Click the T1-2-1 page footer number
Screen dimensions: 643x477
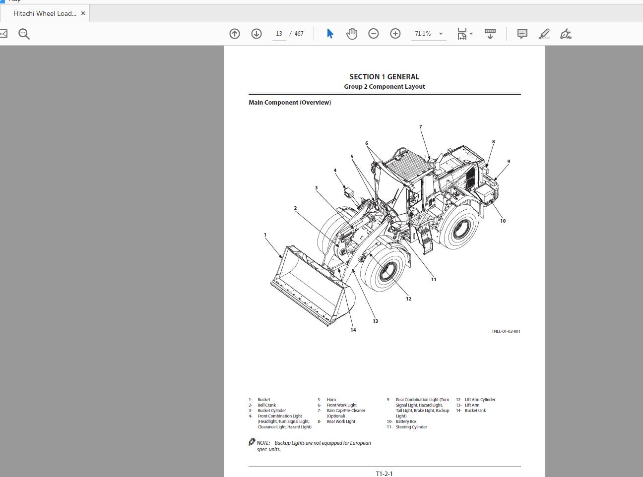pos(385,474)
